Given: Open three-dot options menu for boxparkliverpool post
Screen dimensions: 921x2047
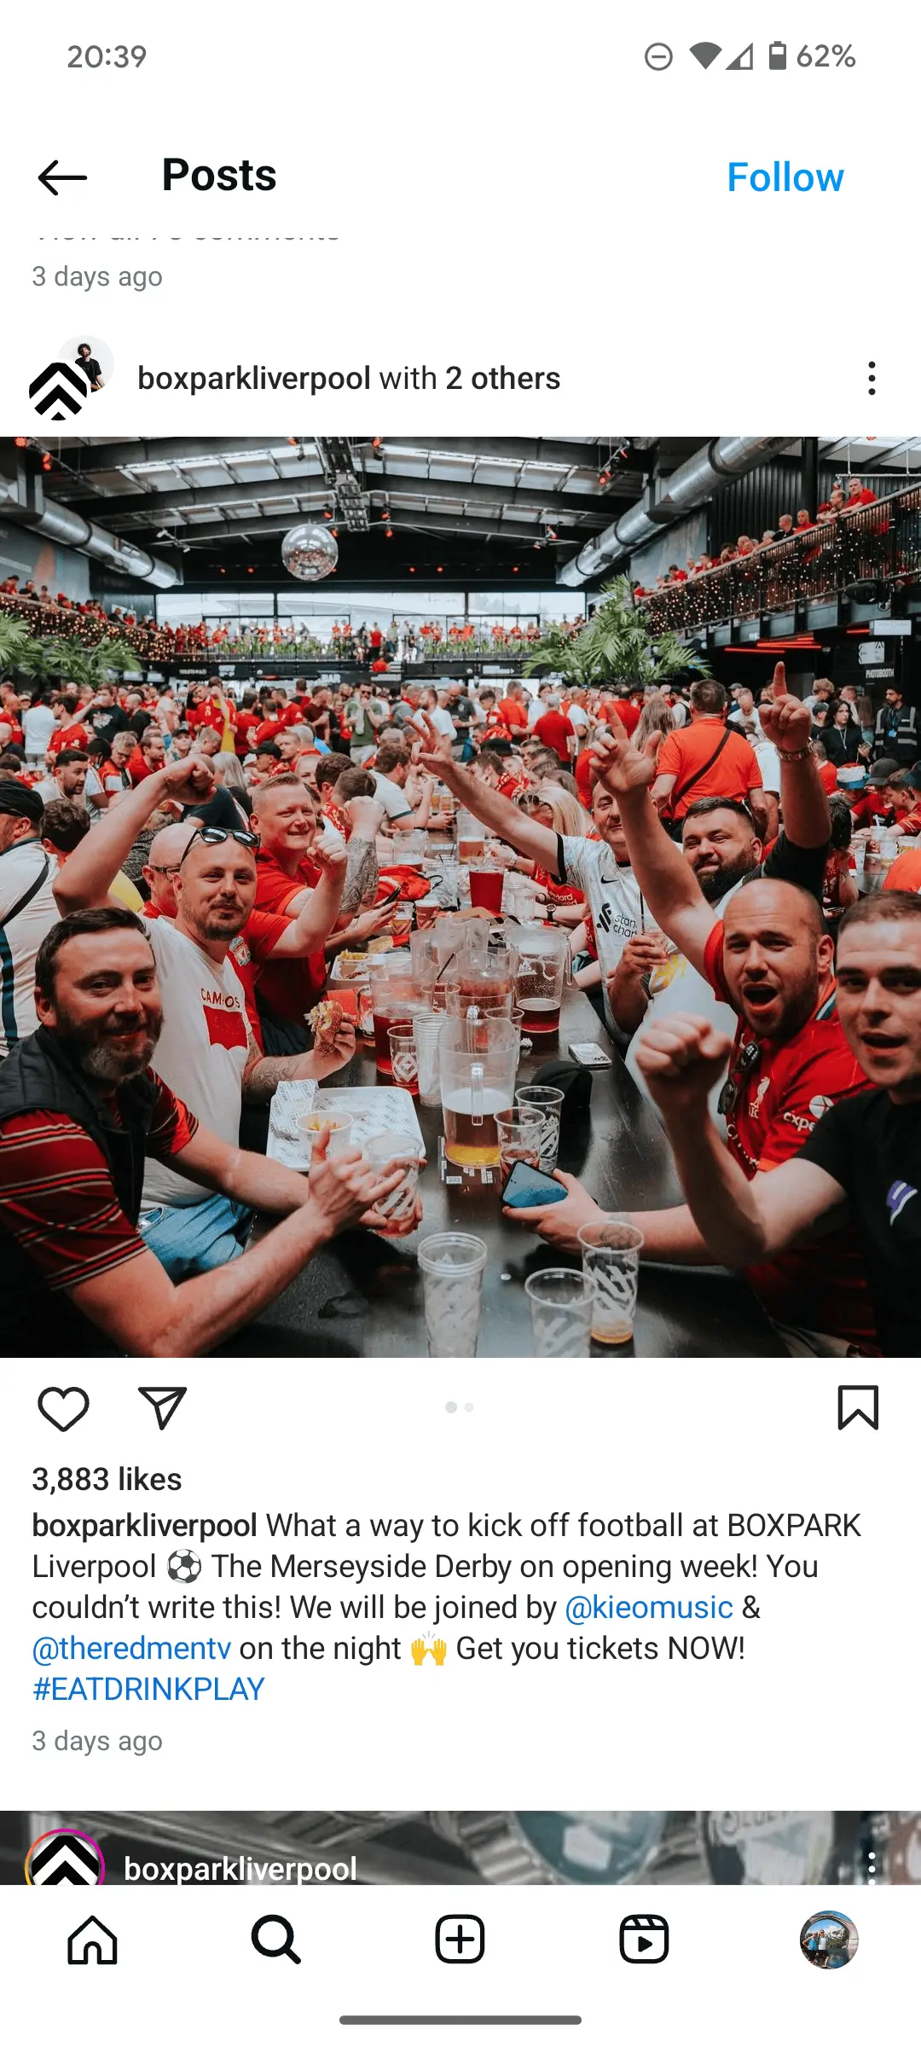Looking at the screenshot, I should point(872,378).
